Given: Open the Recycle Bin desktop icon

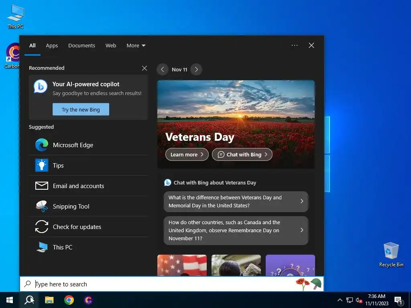Looking at the screenshot, I should coord(391,255).
